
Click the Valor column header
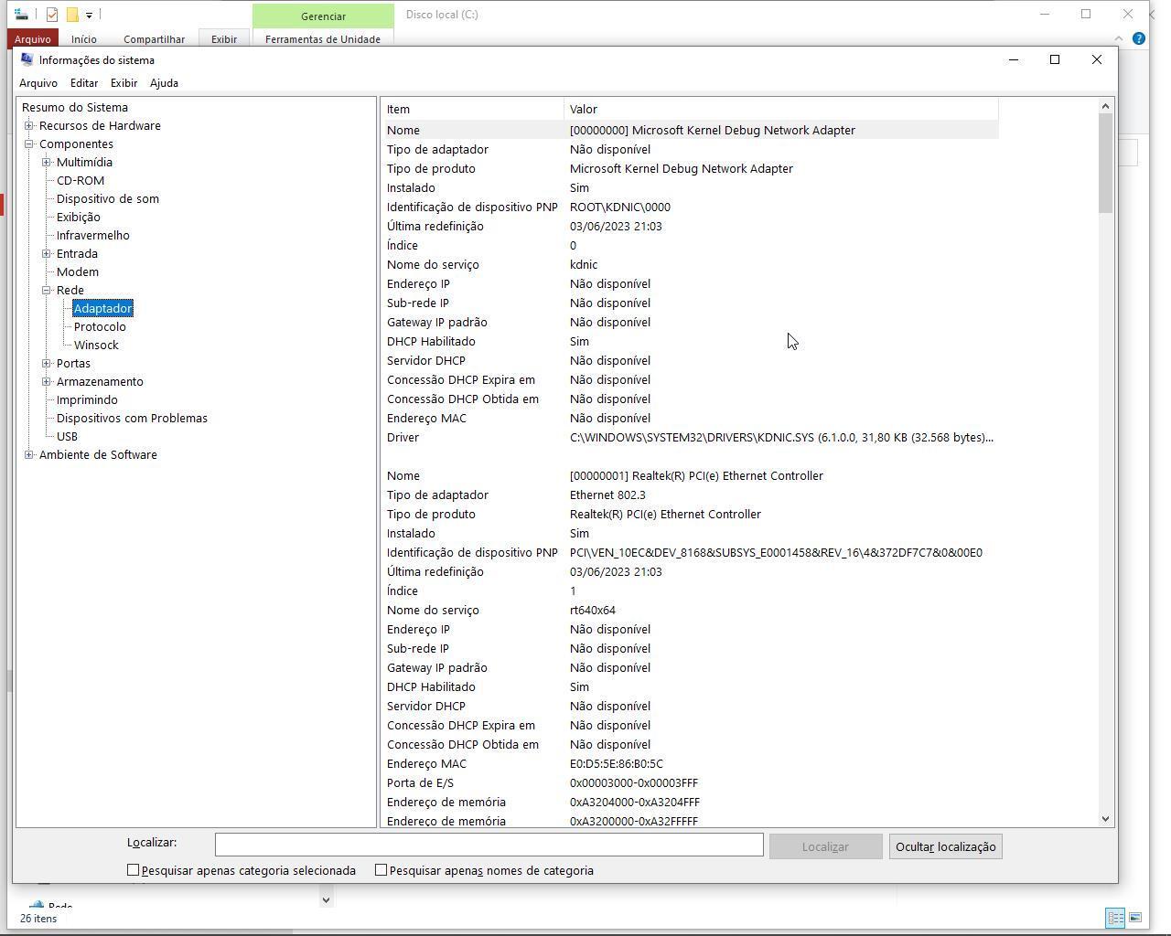(780, 109)
